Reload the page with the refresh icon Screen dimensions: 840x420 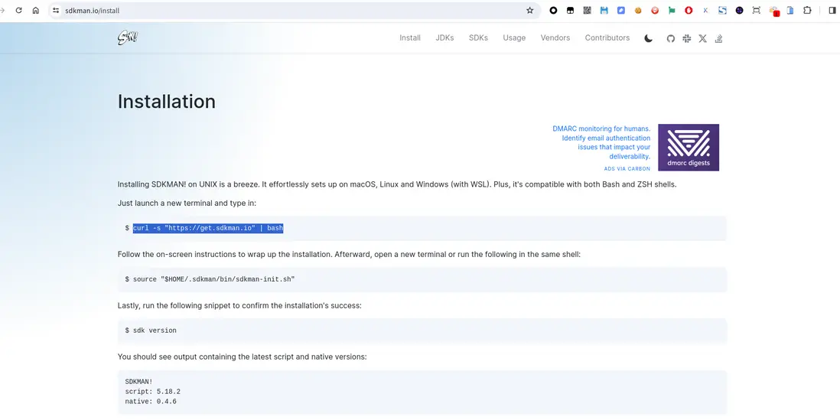[19, 10]
